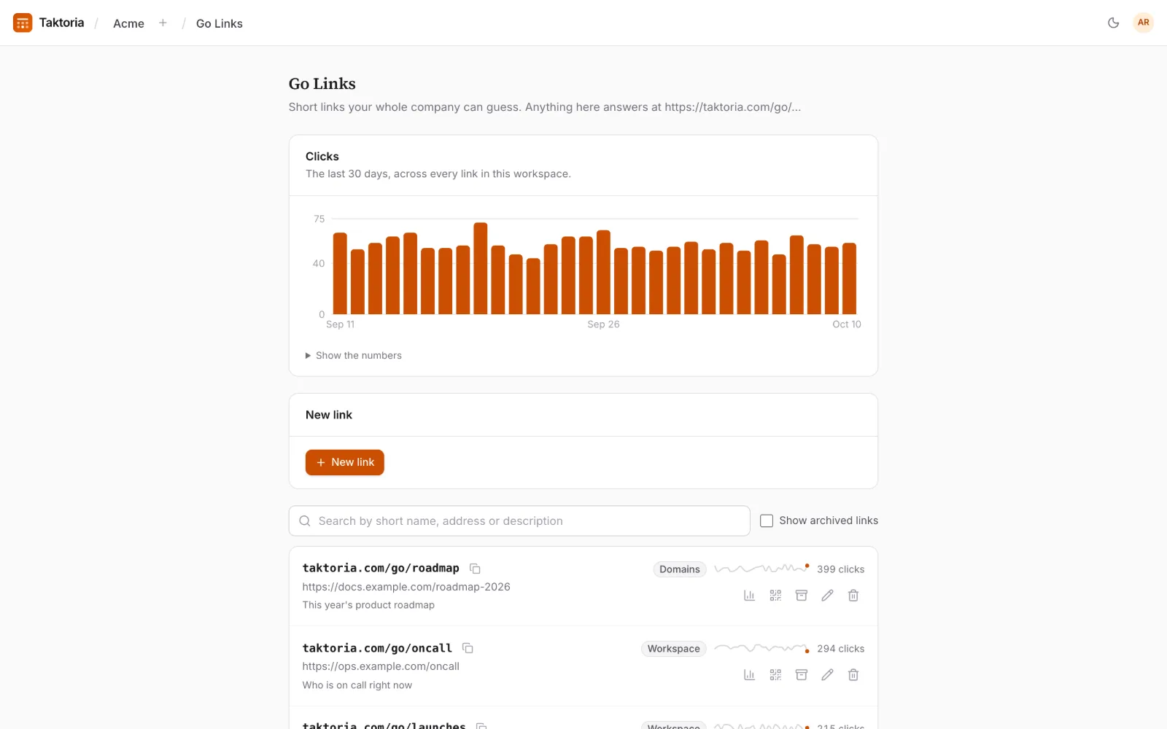Viewport: 1167px width, 729px height.
Task: Click the plus icon next to Acme
Action: click(x=163, y=23)
